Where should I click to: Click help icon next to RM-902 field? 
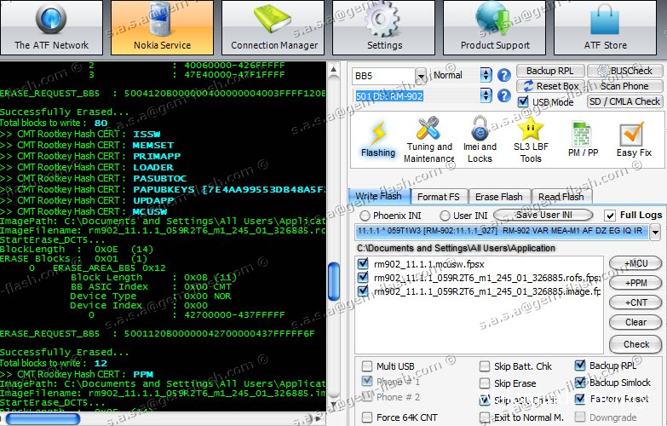coord(504,95)
